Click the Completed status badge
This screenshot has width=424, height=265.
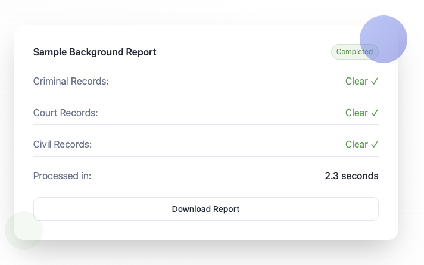tap(354, 52)
